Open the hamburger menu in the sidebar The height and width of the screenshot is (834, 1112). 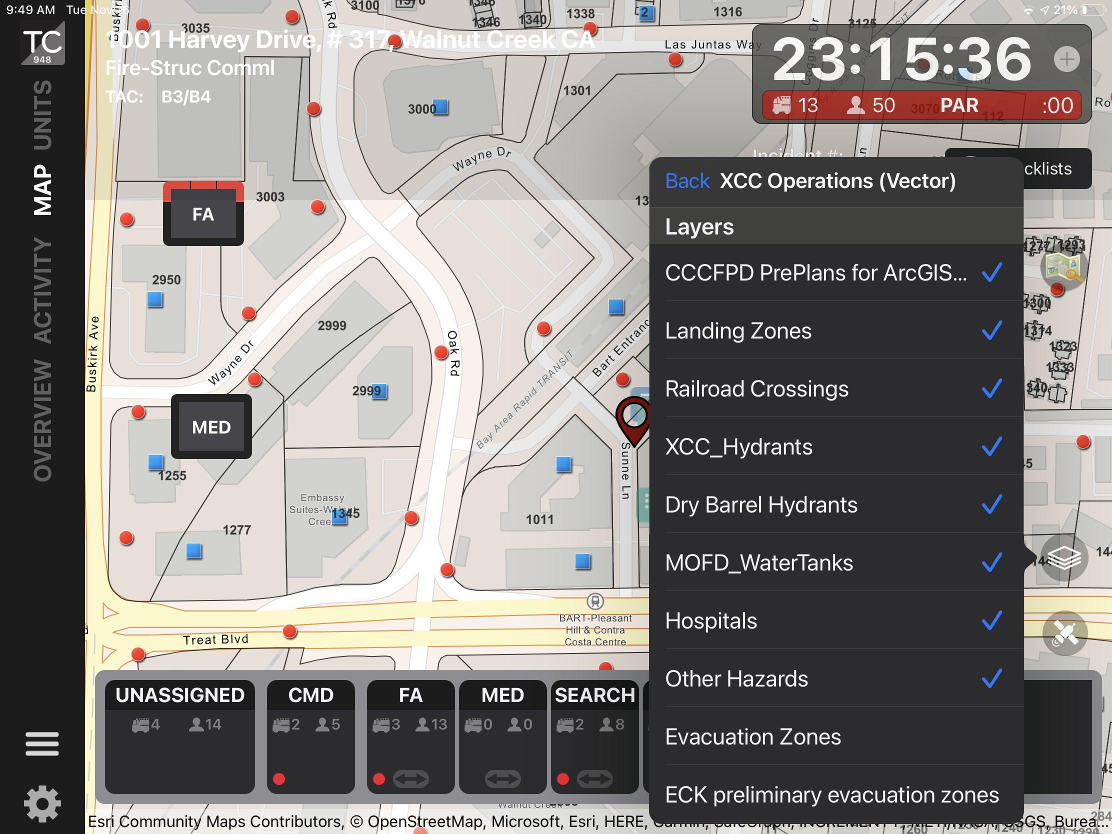(x=42, y=744)
